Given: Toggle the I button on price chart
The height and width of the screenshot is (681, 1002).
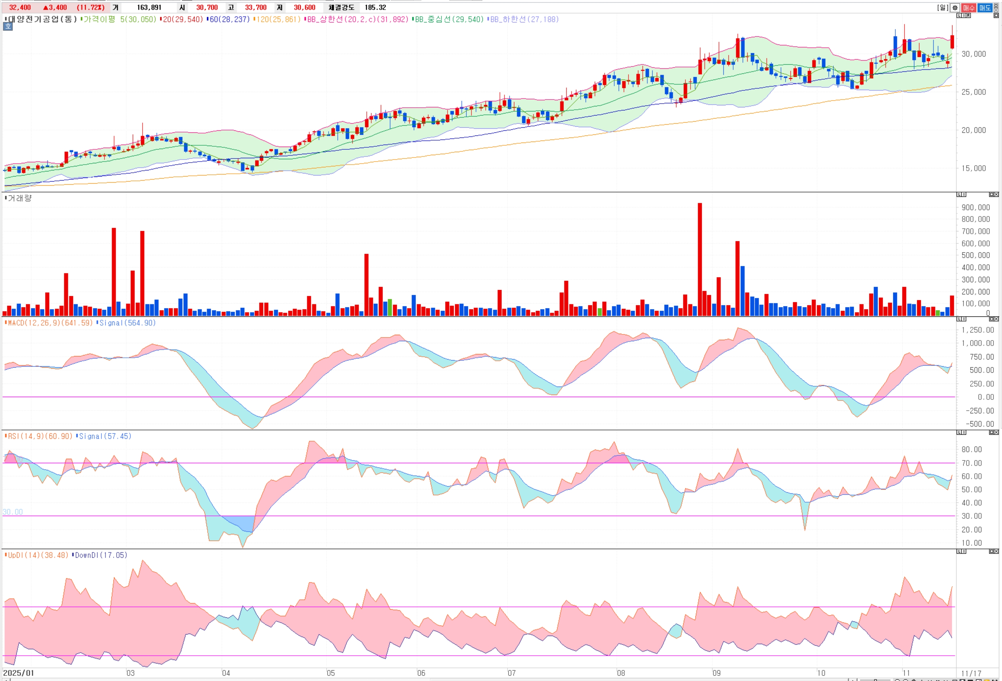Looking at the screenshot, I should [964, 16].
